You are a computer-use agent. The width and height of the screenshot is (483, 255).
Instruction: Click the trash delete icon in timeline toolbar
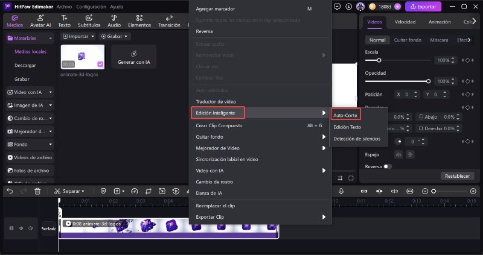click(x=37, y=191)
